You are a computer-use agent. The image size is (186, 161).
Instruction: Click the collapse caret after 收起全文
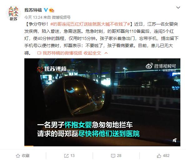coord(106,53)
